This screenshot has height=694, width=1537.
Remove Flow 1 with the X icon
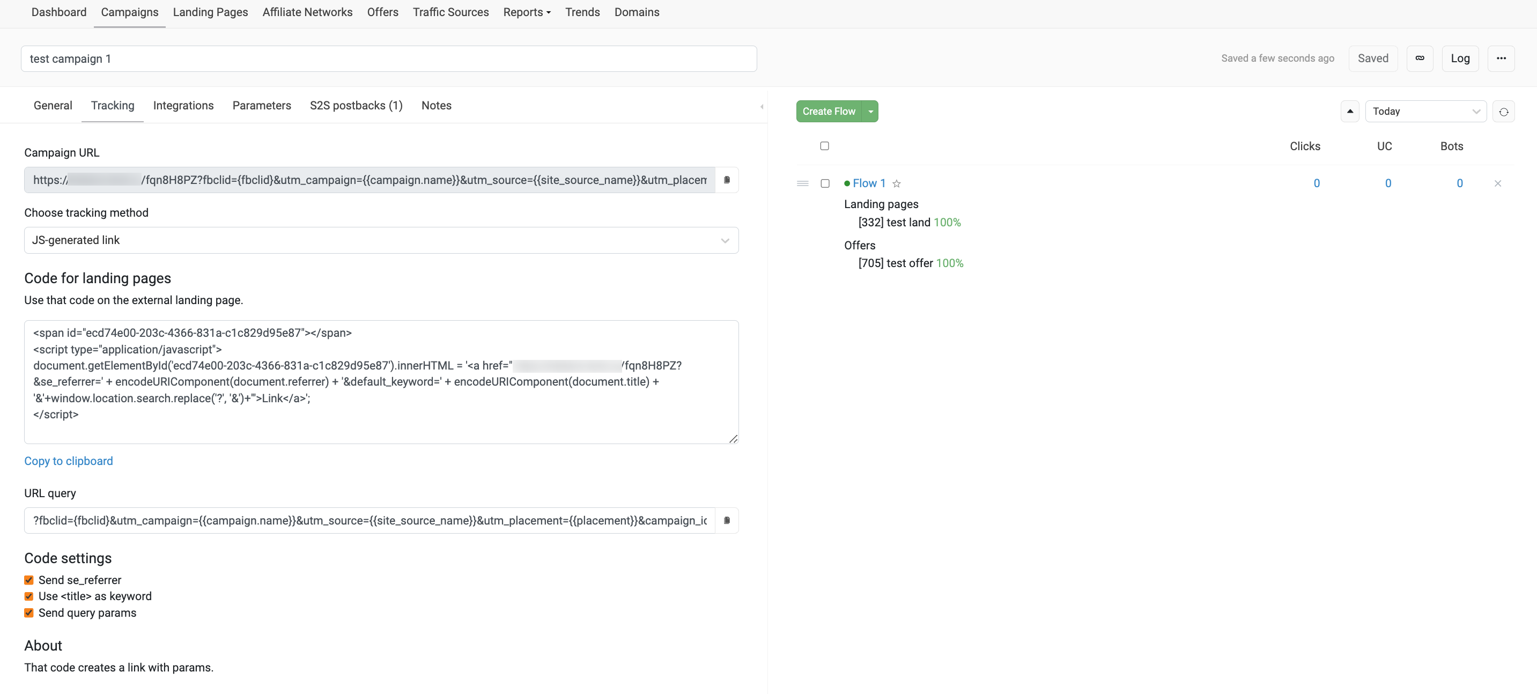coord(1497,184)
